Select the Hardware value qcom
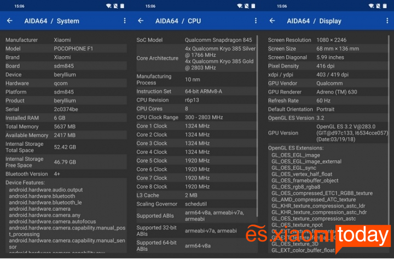This screenshot has width=394, height=259. pyautogui.click(x=61, y=83)
